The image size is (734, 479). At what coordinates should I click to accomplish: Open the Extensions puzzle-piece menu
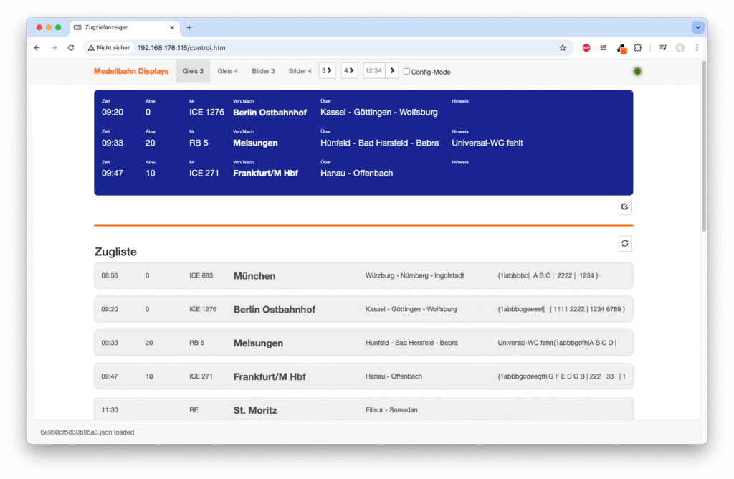[x=637, y=48]
